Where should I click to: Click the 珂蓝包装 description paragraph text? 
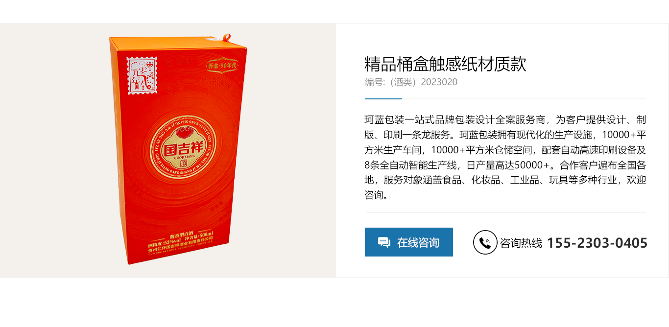click(505, 157)
